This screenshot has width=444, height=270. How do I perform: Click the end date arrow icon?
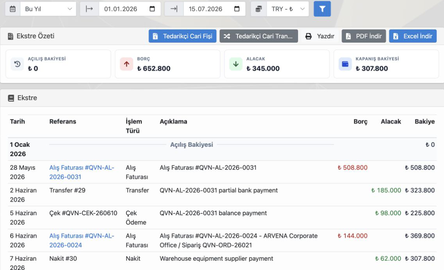174,9
